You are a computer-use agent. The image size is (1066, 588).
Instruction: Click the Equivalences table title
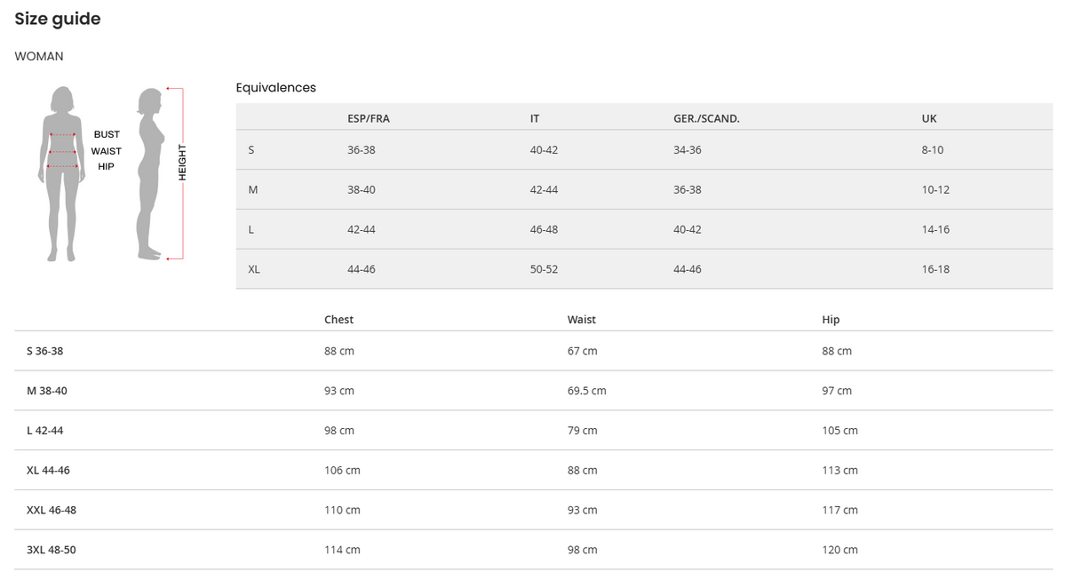(275, 88)
